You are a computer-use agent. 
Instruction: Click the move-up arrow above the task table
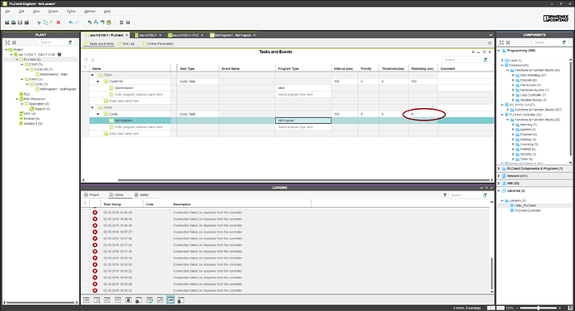pyautogui.click(x=87, y=60)
